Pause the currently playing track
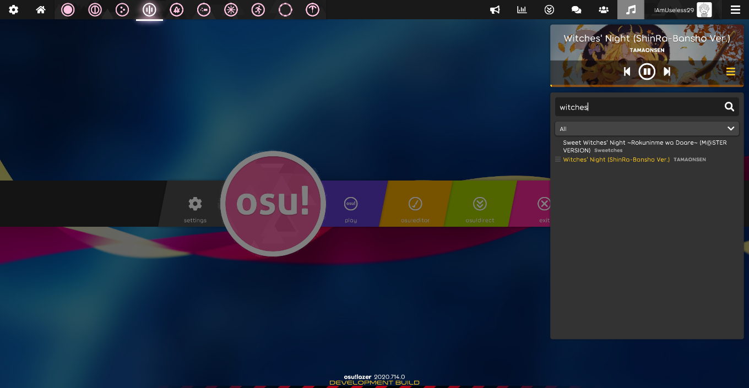The width and height of the screenshot is (749, 388). (x=647, y=71)
